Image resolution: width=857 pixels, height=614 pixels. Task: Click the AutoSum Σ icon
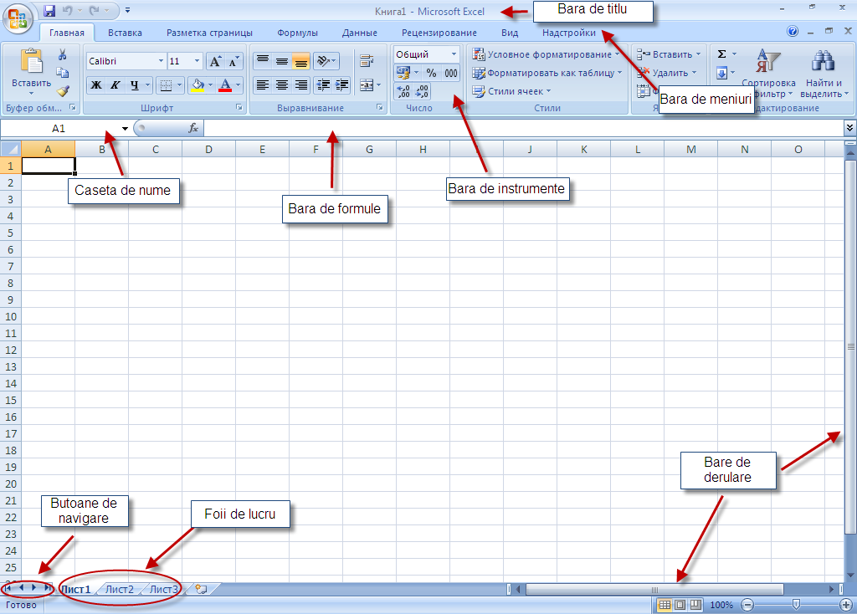point(721,53)
